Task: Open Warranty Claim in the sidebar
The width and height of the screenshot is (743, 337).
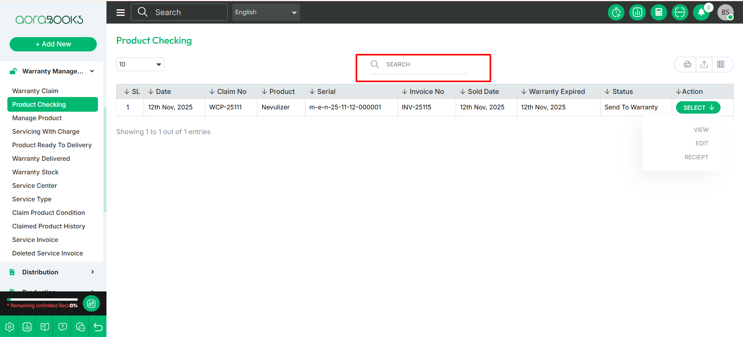Action: pyautogui.click(x=35, y=91)
